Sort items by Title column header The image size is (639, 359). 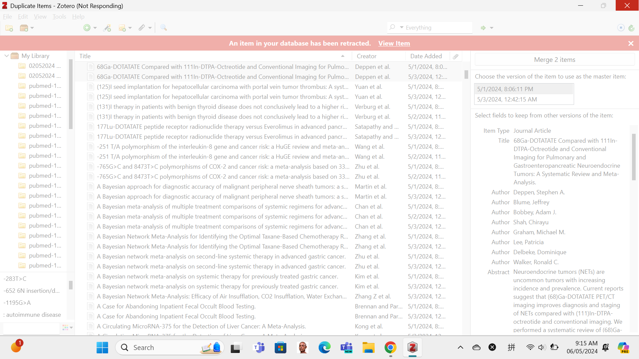click(x=213, y=56)
